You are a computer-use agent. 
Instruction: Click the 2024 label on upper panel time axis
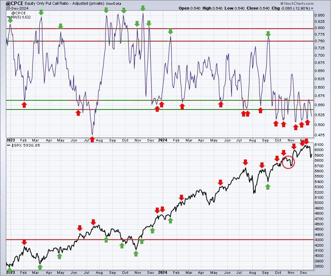[x=162, y=140]
